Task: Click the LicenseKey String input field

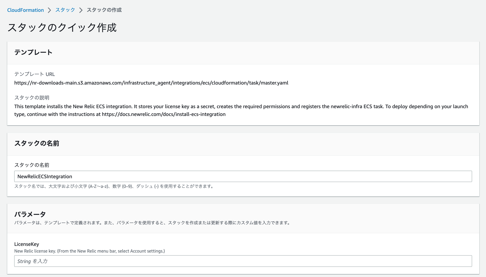Action: [243, 261]
